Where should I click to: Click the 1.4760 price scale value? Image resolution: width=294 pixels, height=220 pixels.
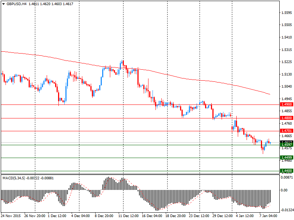click(x=287, y=124)
